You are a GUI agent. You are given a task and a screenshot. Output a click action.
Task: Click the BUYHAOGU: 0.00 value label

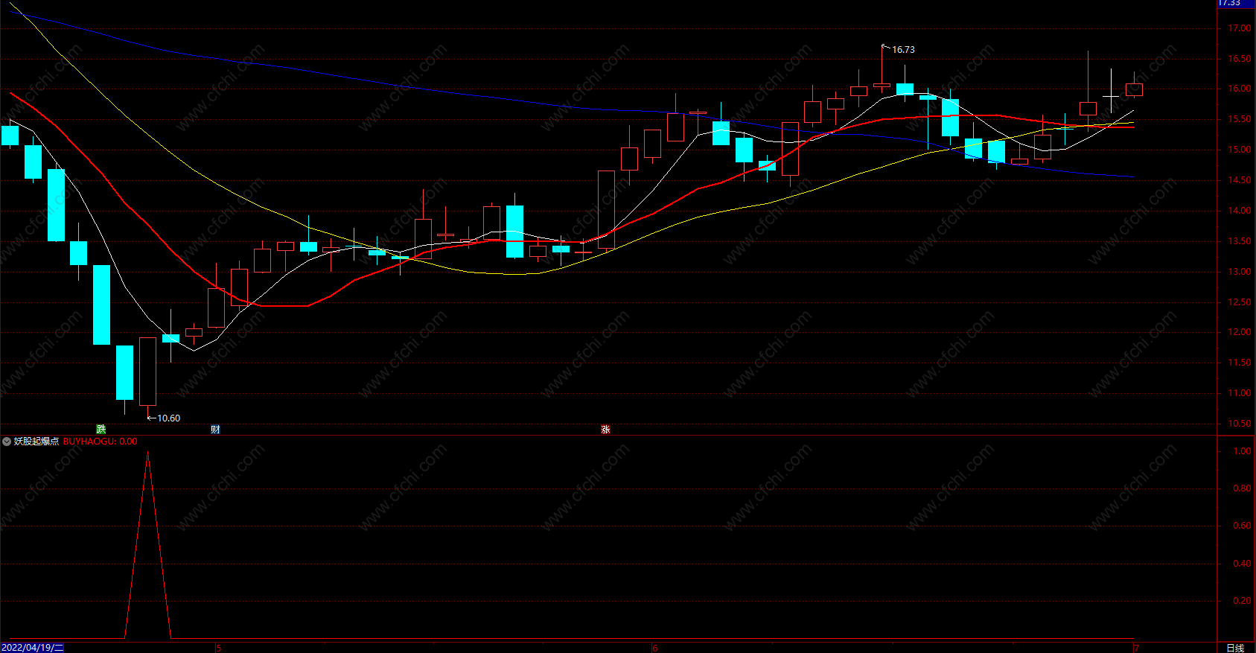tap(100, 442)
